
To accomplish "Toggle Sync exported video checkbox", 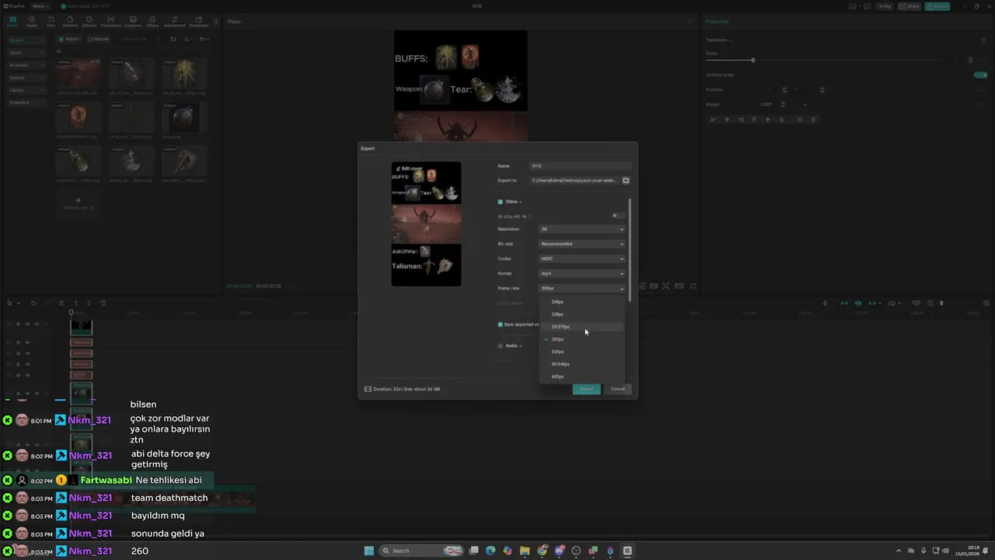I will click(501, 324).
